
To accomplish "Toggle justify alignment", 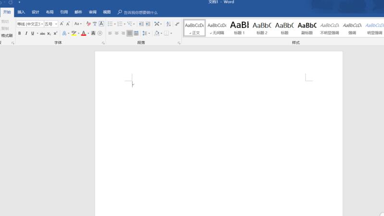I will click(130, 33).
